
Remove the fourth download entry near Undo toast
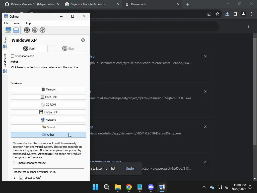(205, 162)
